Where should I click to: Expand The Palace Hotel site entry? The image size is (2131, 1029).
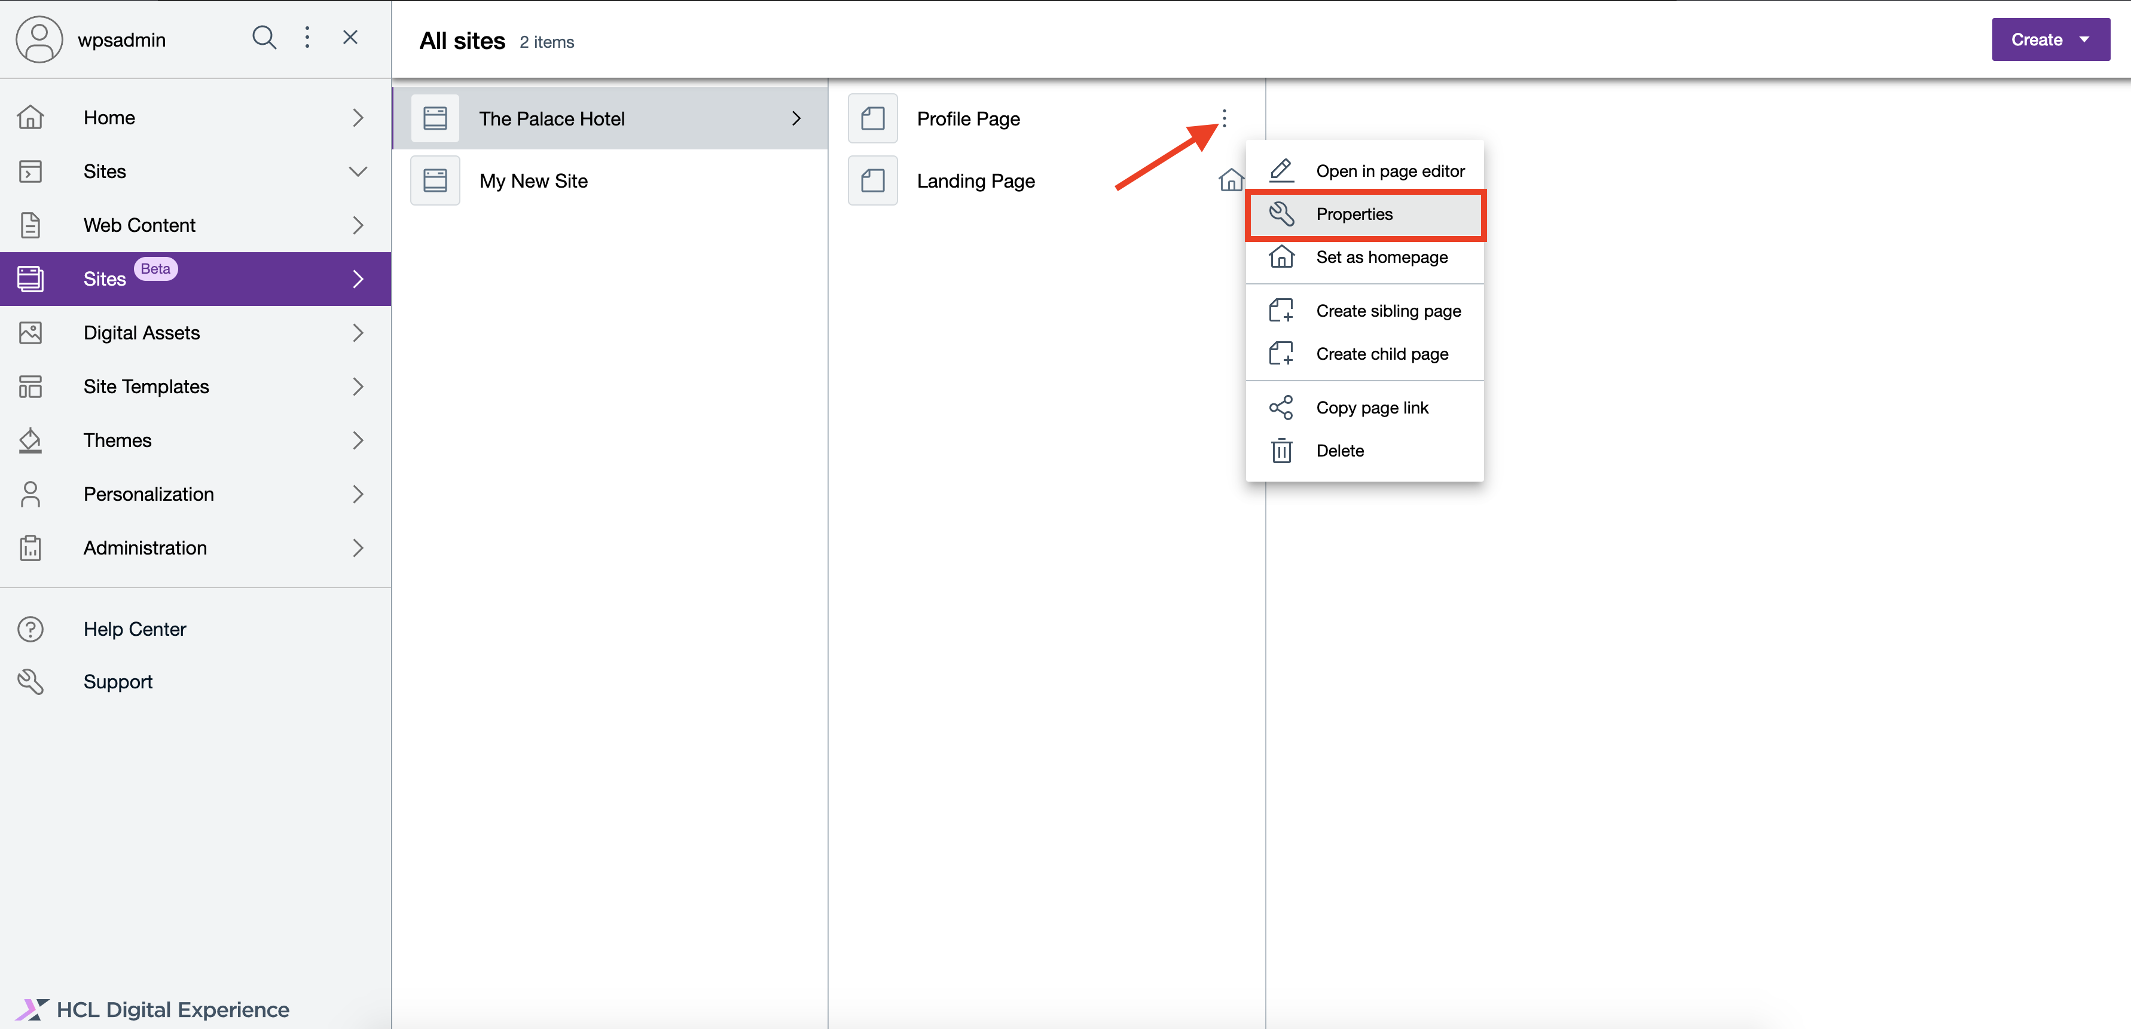tap(796, 118)
